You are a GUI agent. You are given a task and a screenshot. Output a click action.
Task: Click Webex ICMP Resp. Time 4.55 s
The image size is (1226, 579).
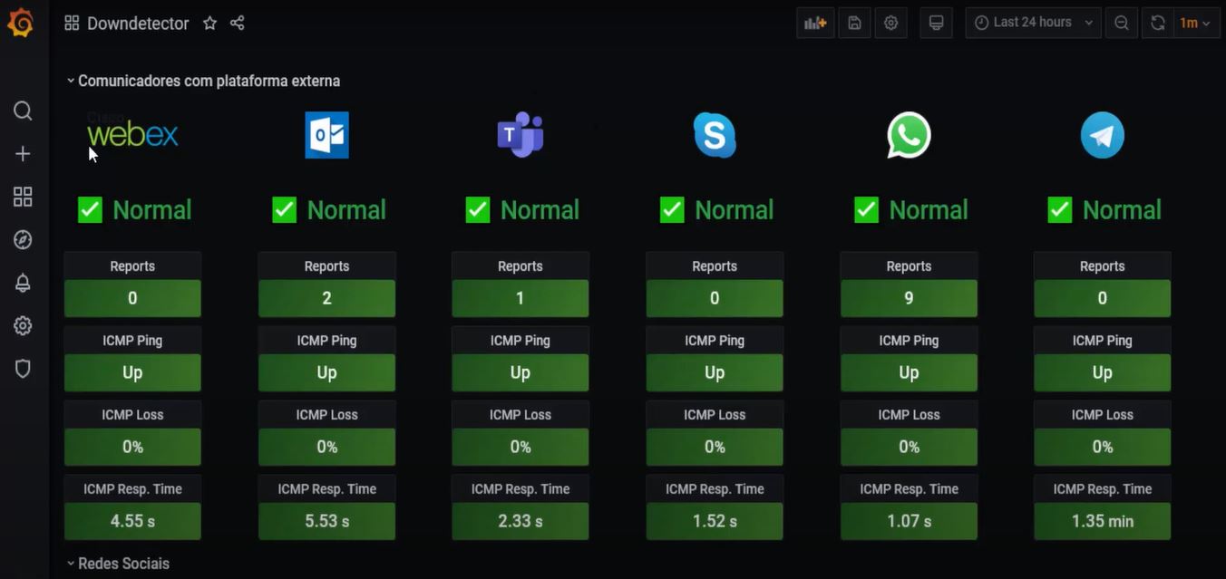point(132,521)
